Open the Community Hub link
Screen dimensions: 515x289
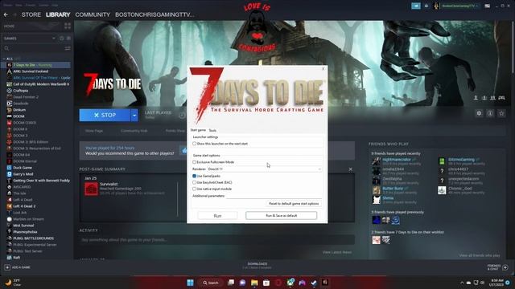(x=134, y=131)
